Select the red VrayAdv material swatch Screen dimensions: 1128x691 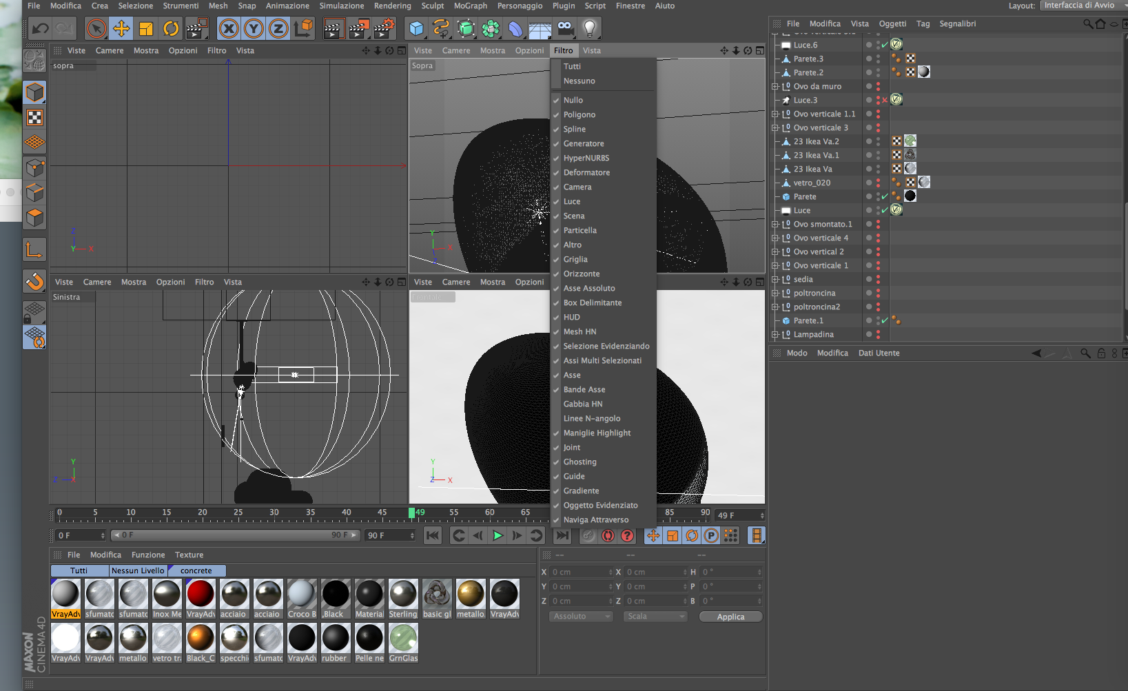[x=201, y=594]
